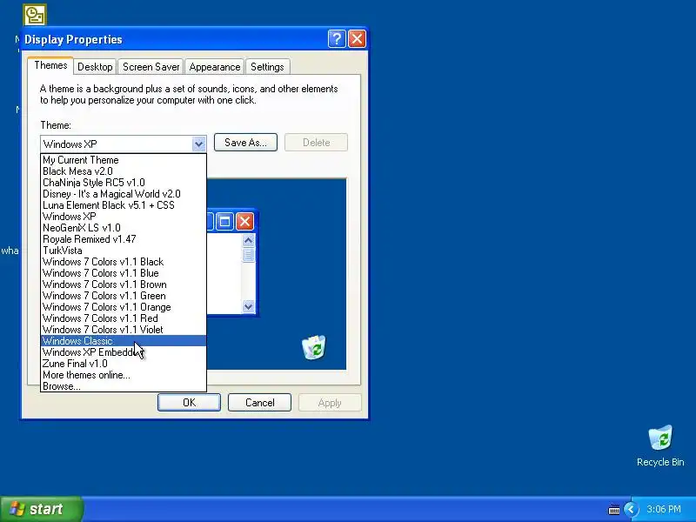The image size is (696, 522).
Task: Click the Recycle Bin icon in theme preview
Action: (314, 347)
